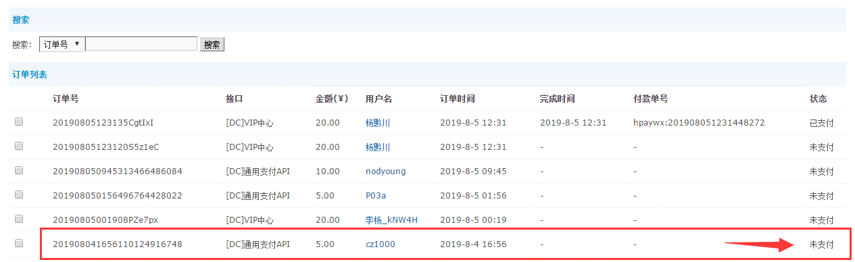Click the 搜索 button

point(212,45)
